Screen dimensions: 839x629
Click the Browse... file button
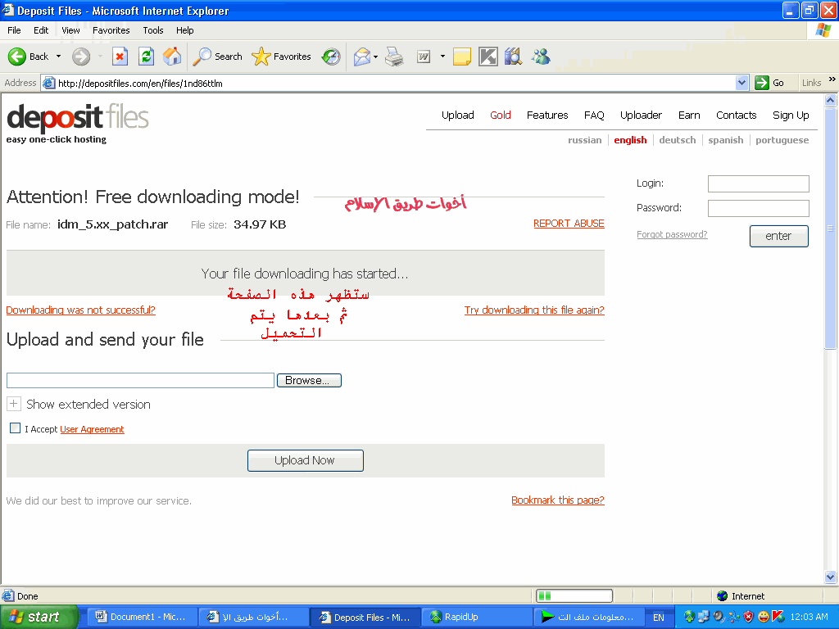(x=309, y=380)
